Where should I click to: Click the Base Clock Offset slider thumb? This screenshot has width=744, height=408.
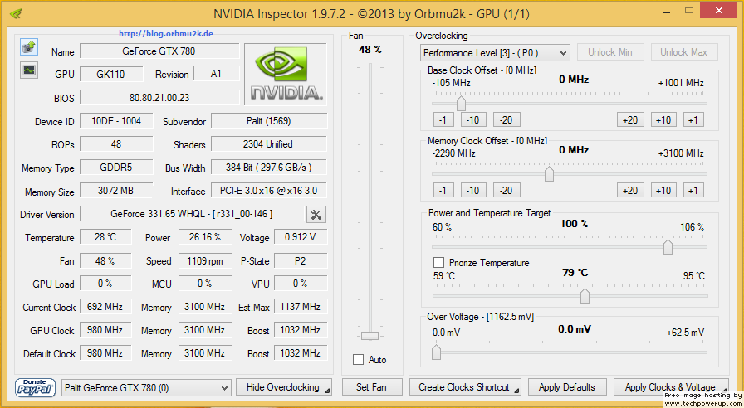[x=461, y=103]
